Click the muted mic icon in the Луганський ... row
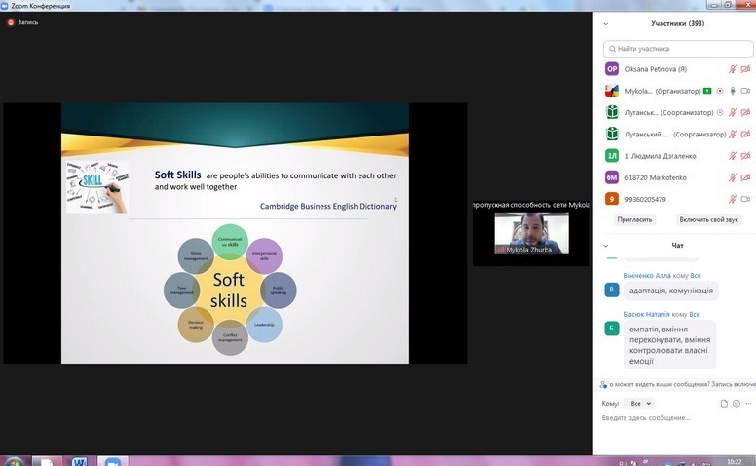 733,135
